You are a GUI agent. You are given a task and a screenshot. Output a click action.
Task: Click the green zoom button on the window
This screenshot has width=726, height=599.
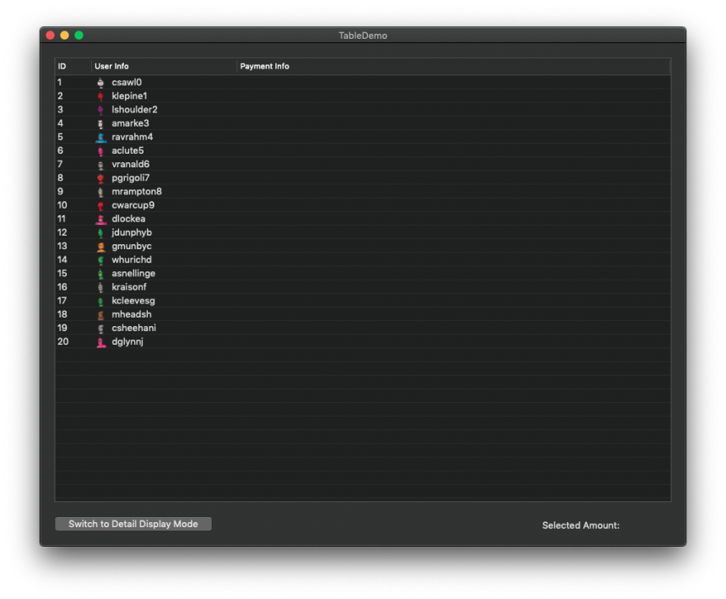[78, 35]
